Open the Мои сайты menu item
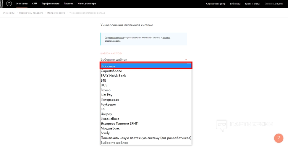This screenshot has width=288, height=147. coord(22,4)
